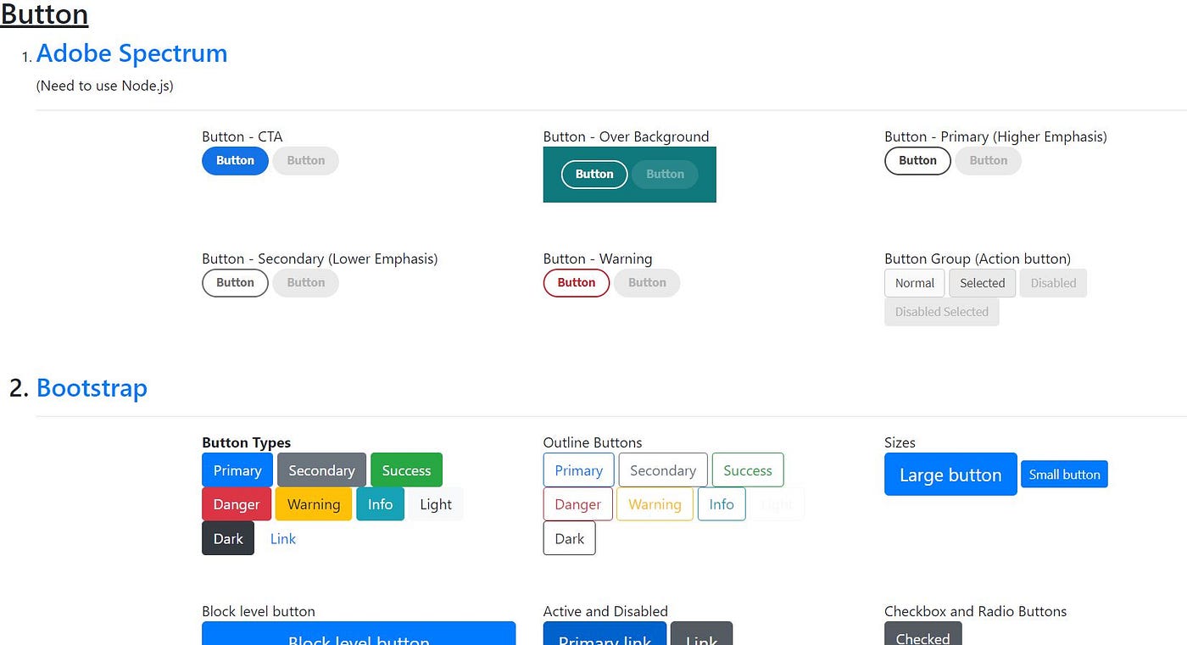
Task: Open the Adobe Spectrum link
Action: [x=131, y=53]
